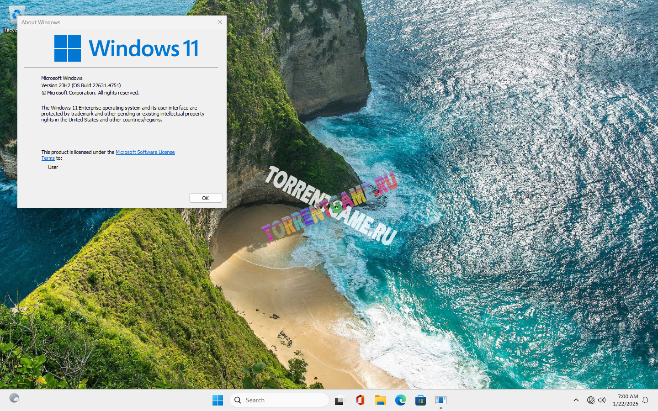Open the notification bell
This screenshot has height=411, width=658.
645,400
